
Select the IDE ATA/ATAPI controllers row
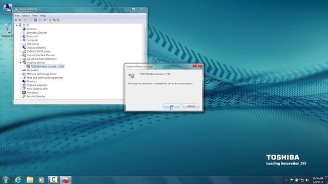(42, 59)
